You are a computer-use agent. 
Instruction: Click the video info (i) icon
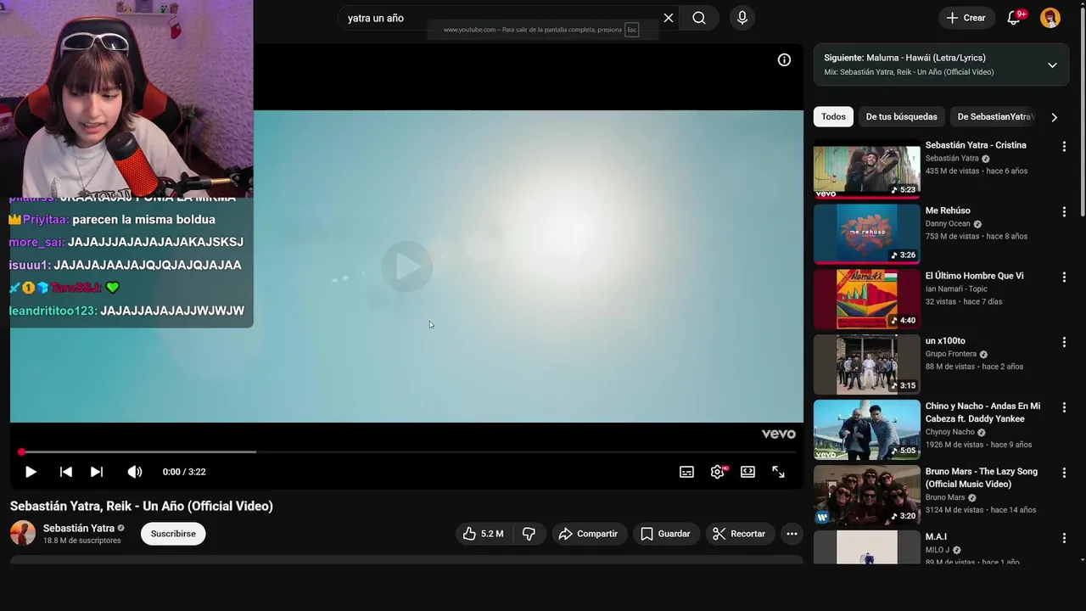coord(784,59)
